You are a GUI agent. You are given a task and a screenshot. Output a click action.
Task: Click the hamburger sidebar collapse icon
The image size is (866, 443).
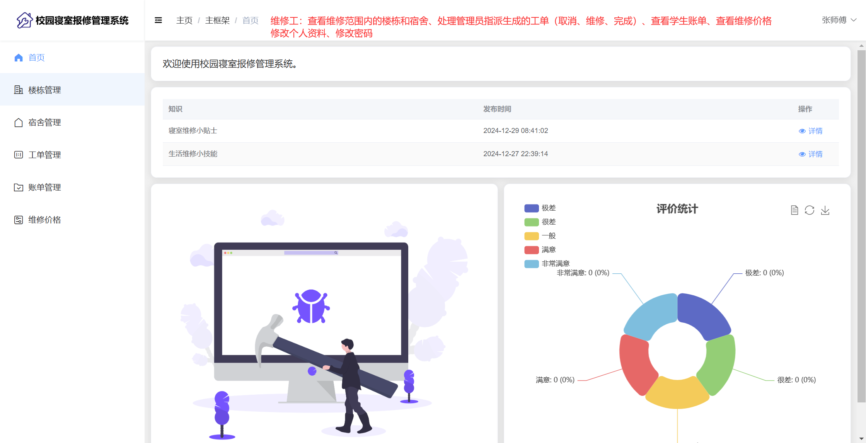[158, 20]
